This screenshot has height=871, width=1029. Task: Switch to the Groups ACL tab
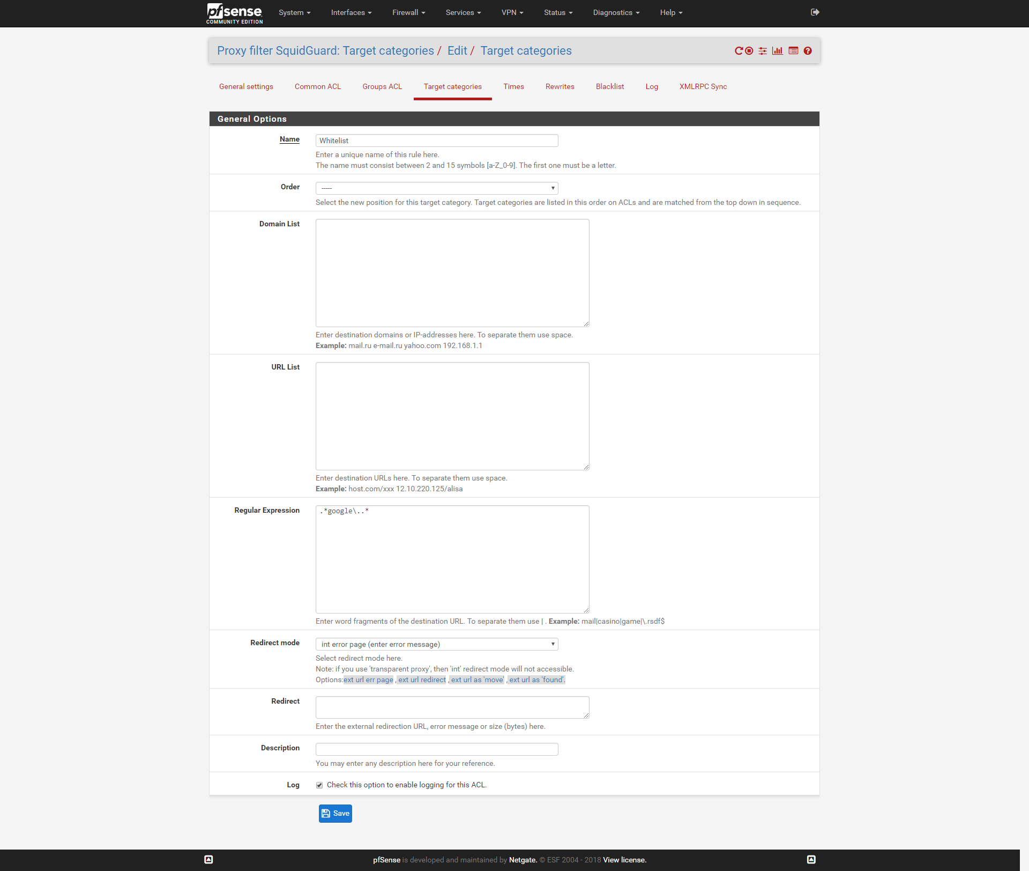(382, 86)
